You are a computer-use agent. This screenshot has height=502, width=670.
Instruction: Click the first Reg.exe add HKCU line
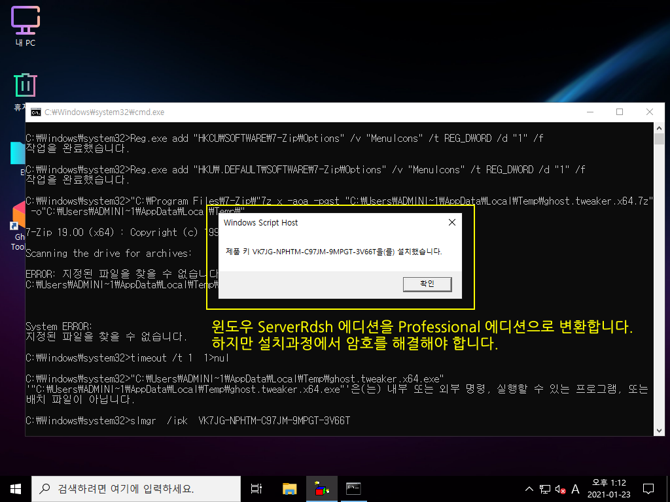pyautogui.click(x=285, y=139)
